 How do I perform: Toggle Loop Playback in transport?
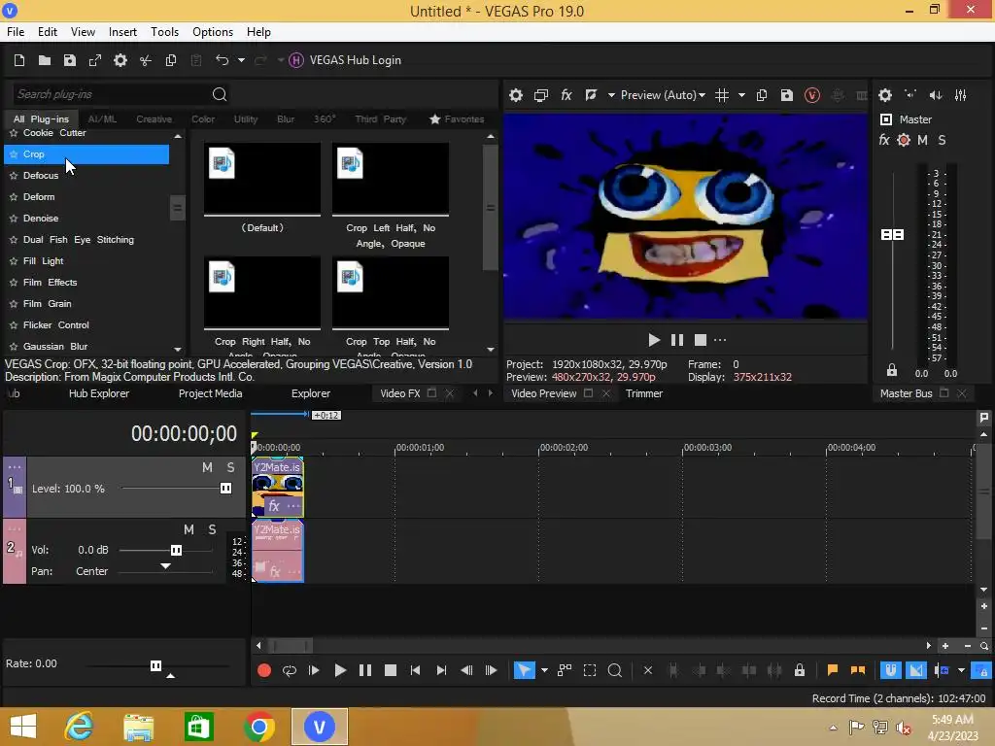[x=290, y=670]
